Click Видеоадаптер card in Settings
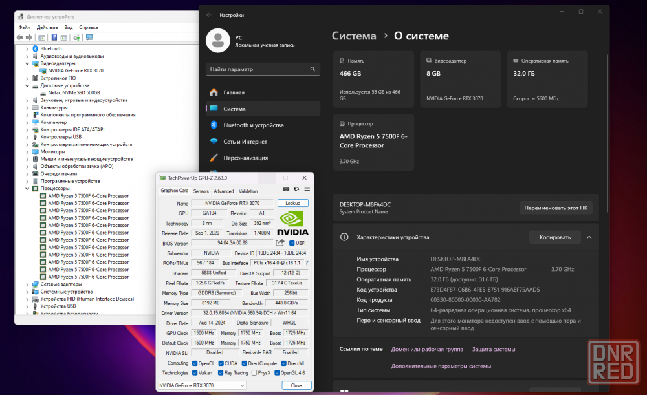 (460, 80)
